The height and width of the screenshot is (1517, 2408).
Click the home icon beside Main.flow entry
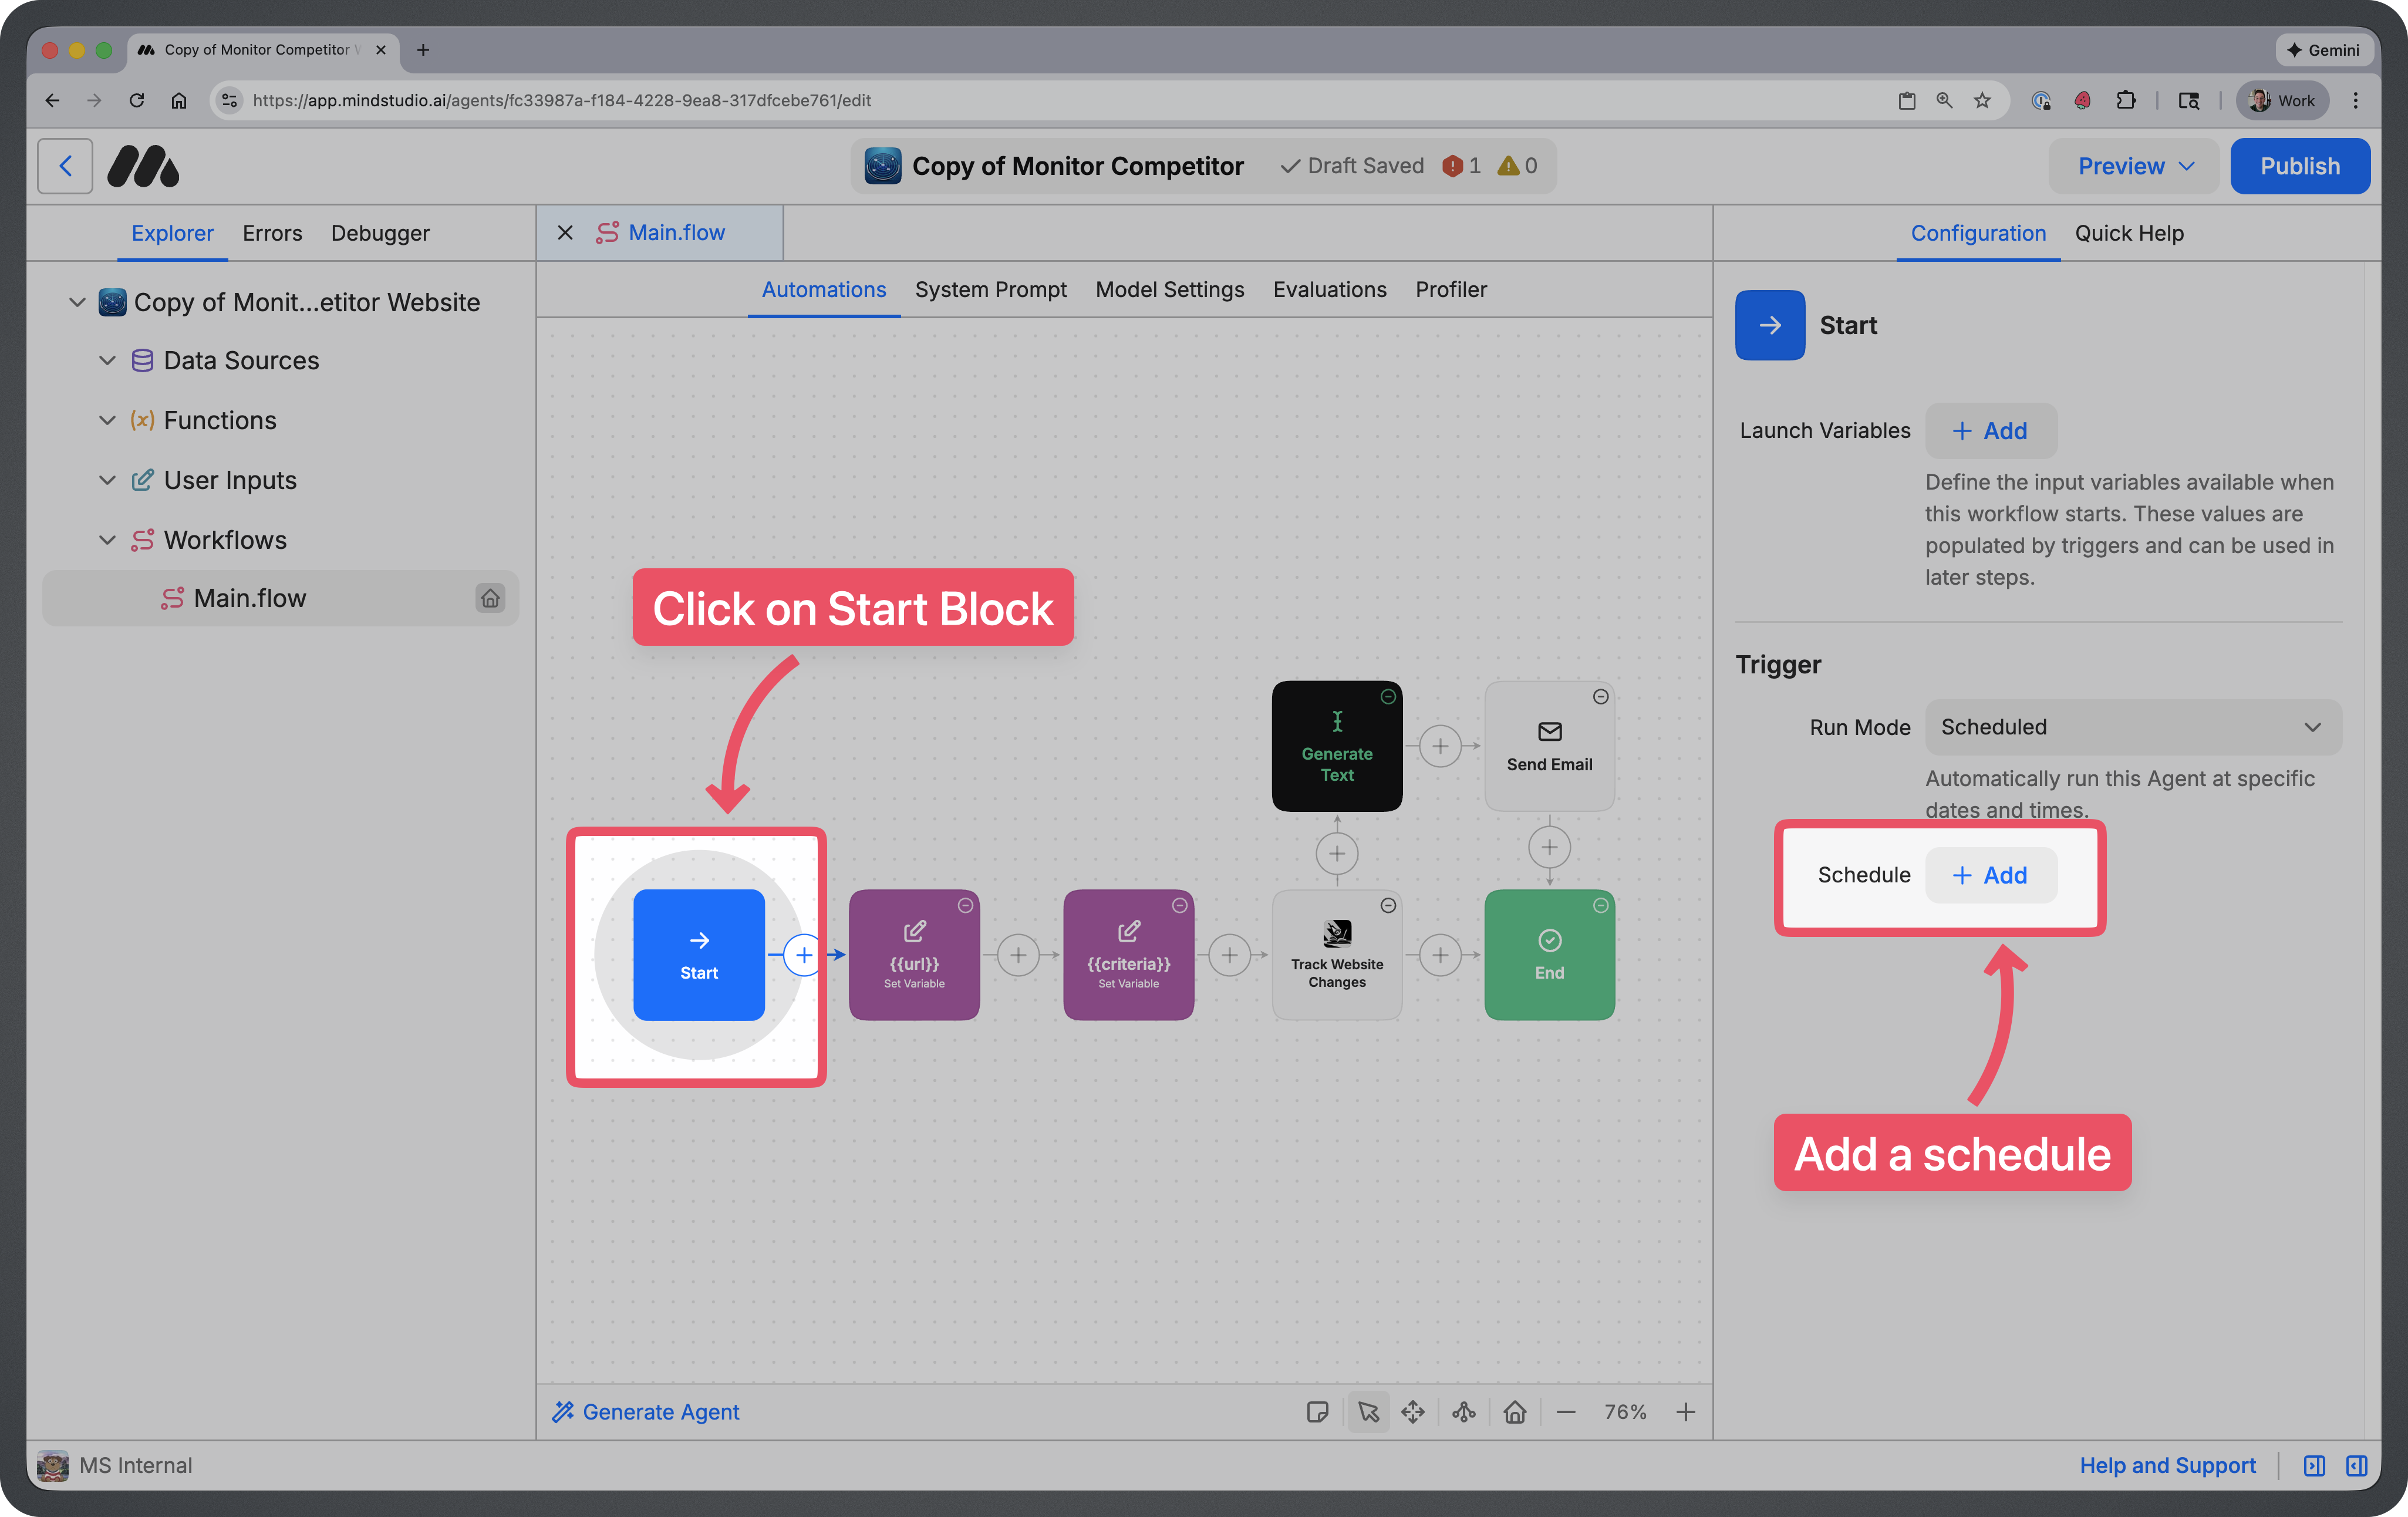pyautogui.click(x=490, y=598)
